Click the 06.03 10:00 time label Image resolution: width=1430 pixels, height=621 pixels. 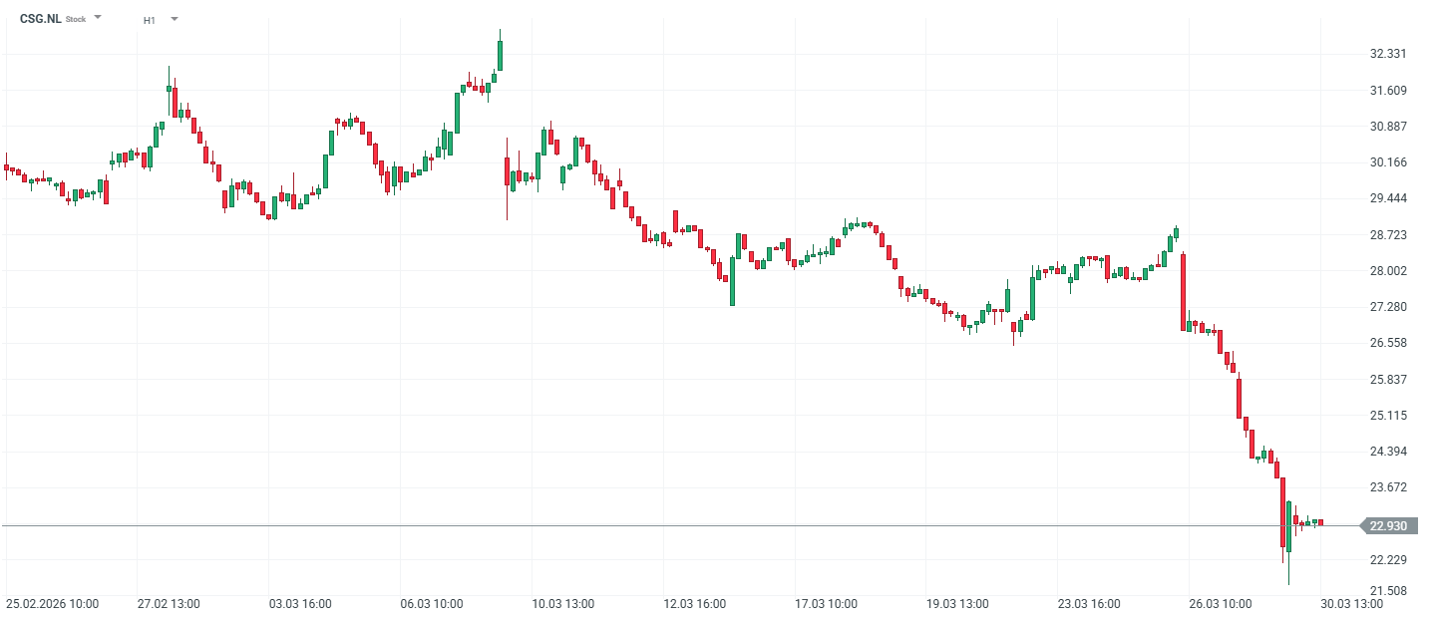click(x=432, y=604)
